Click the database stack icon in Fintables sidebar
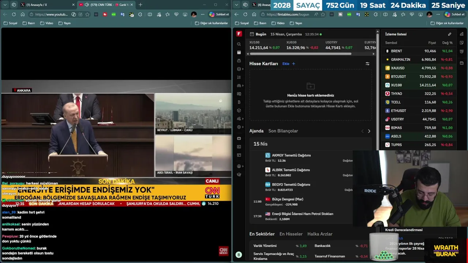Screen dimensions: 468x263 coord(239,69)
